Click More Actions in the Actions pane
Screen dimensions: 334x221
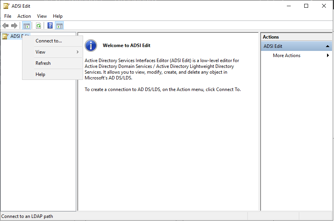tap(286, 56)
